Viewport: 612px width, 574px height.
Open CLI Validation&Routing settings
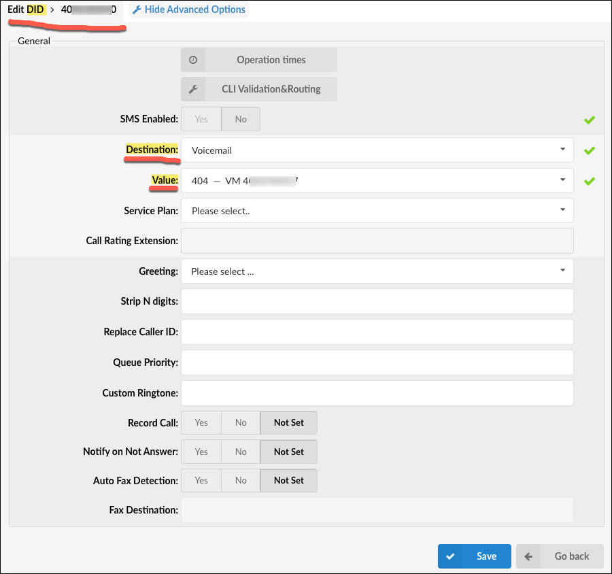click(x=271, y=89)
